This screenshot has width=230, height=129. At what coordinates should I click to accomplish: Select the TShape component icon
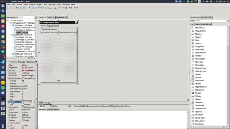(193, 96)
